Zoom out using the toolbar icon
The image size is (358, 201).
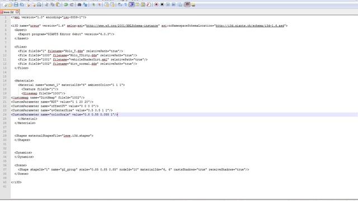pos(100,5)
